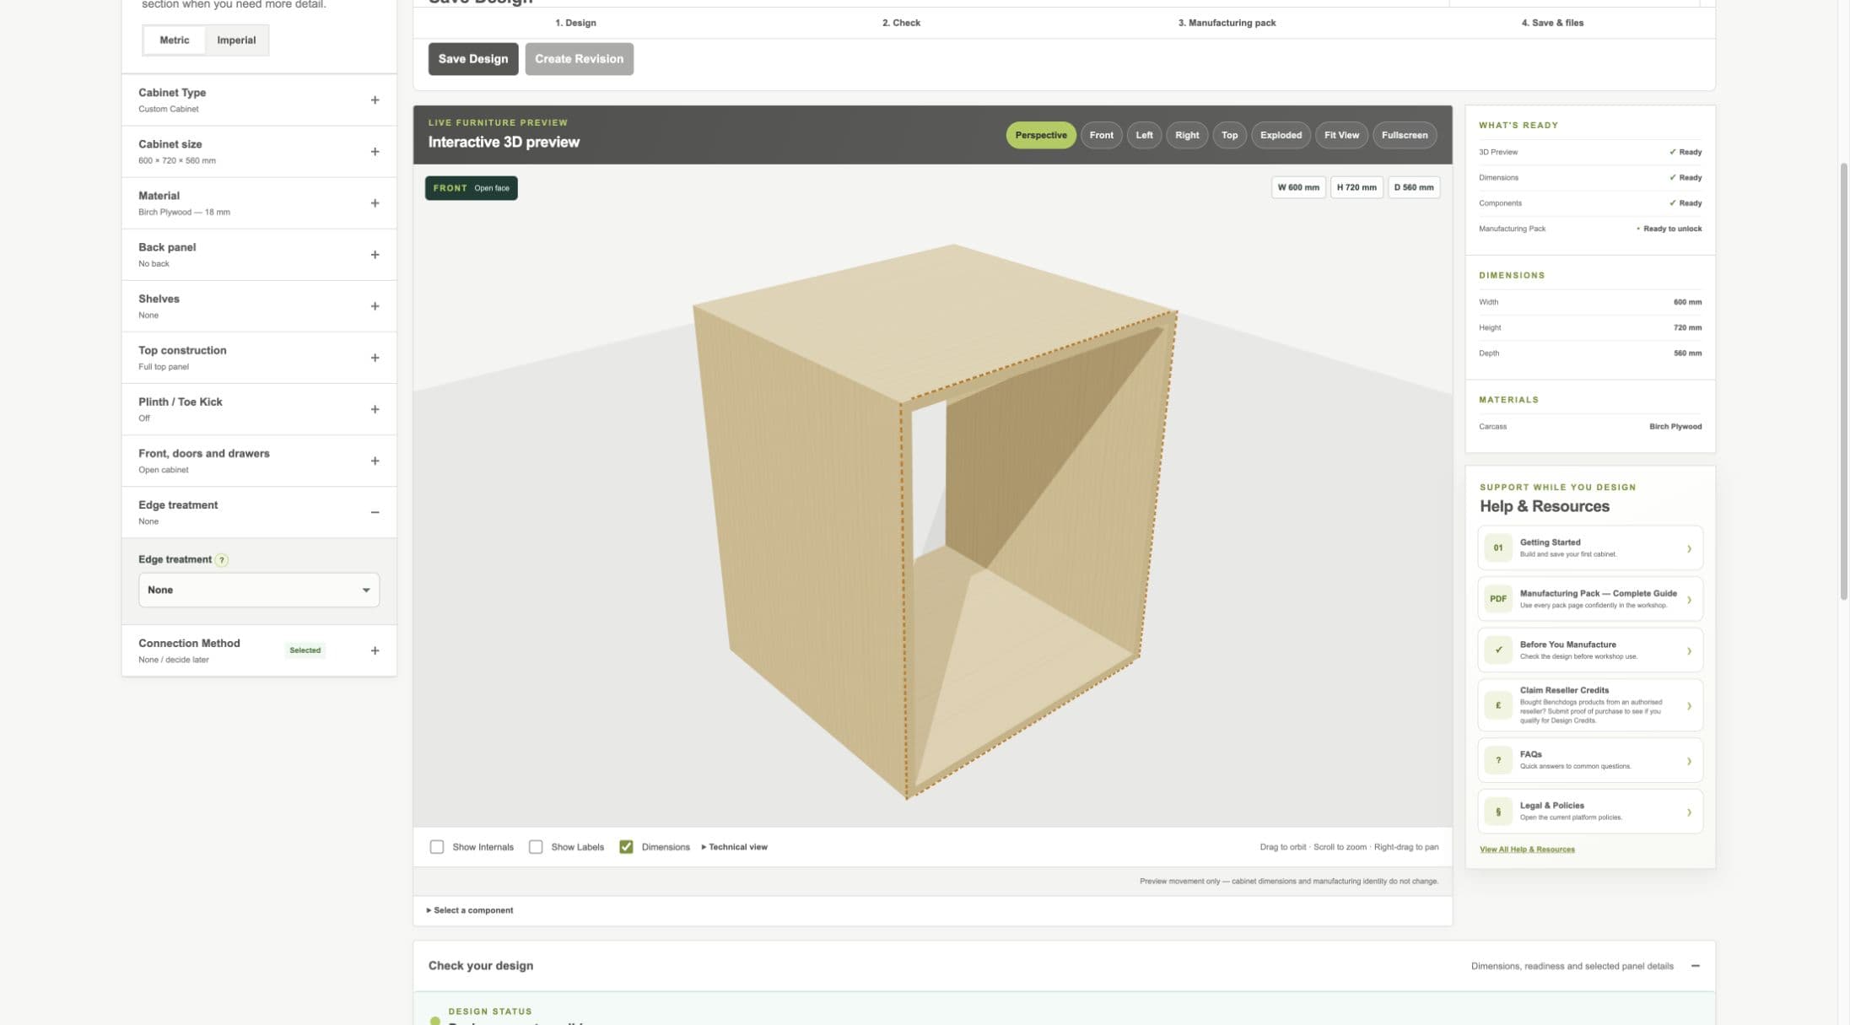Click the question mark icon beside FAQs
The width and height of the screenshot is (1850, 1025).
(1497, 760)
